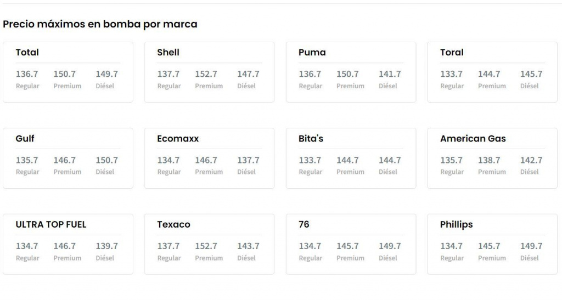Open the Phillips brand card title

tap(456, 224)
